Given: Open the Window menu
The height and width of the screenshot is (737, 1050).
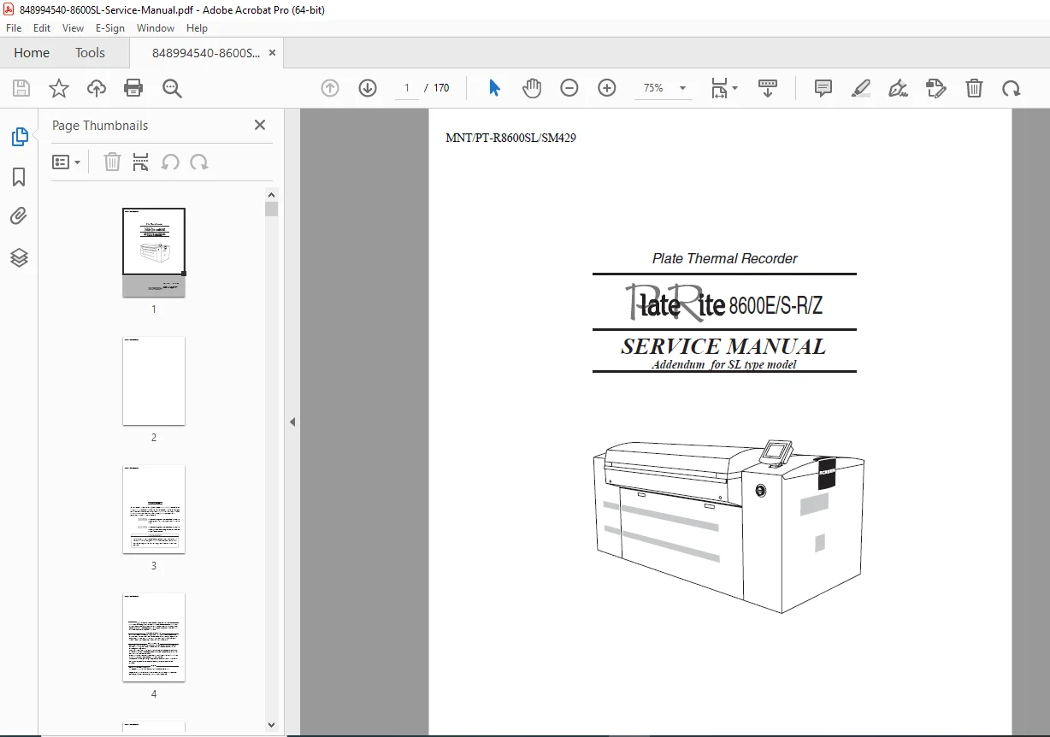Looking at the screenshot, I should tap(156, 28).
